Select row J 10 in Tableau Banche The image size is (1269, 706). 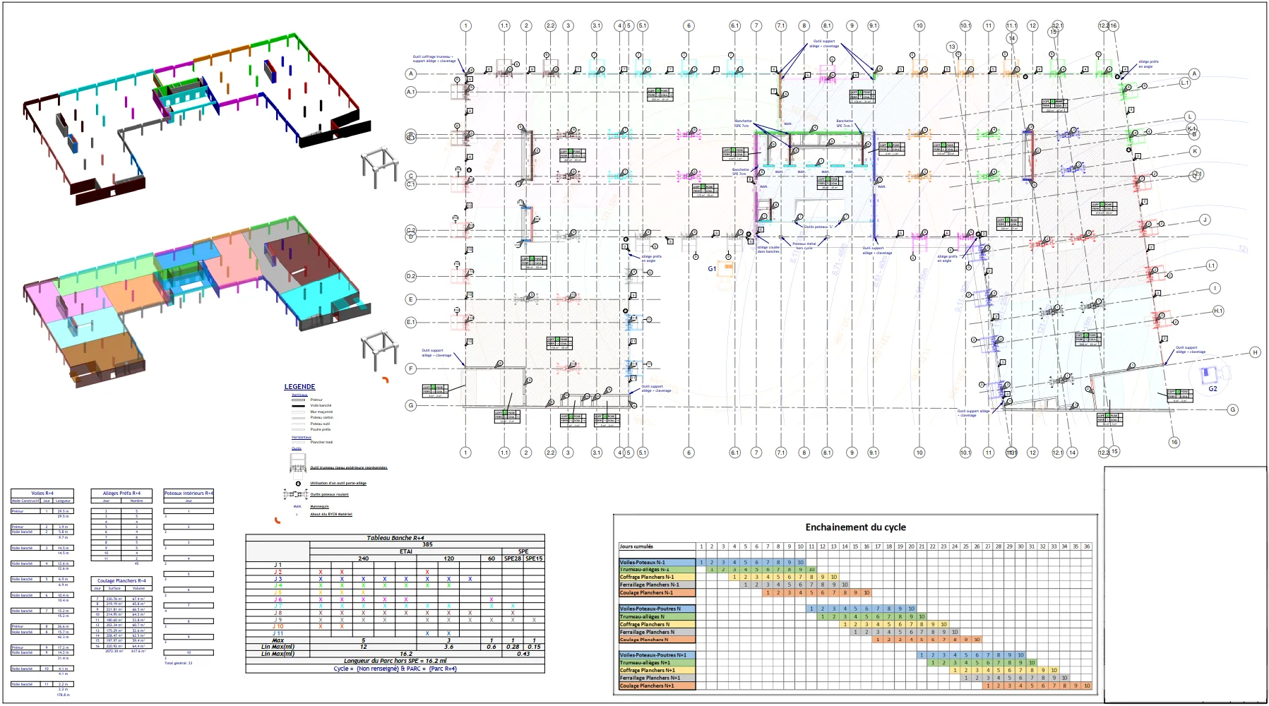395,626
